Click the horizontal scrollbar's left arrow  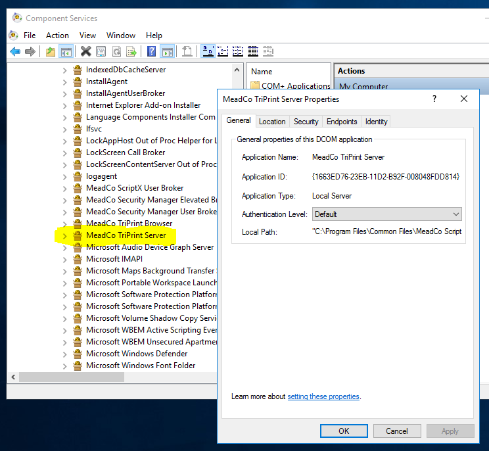click(x=13, y=377)
